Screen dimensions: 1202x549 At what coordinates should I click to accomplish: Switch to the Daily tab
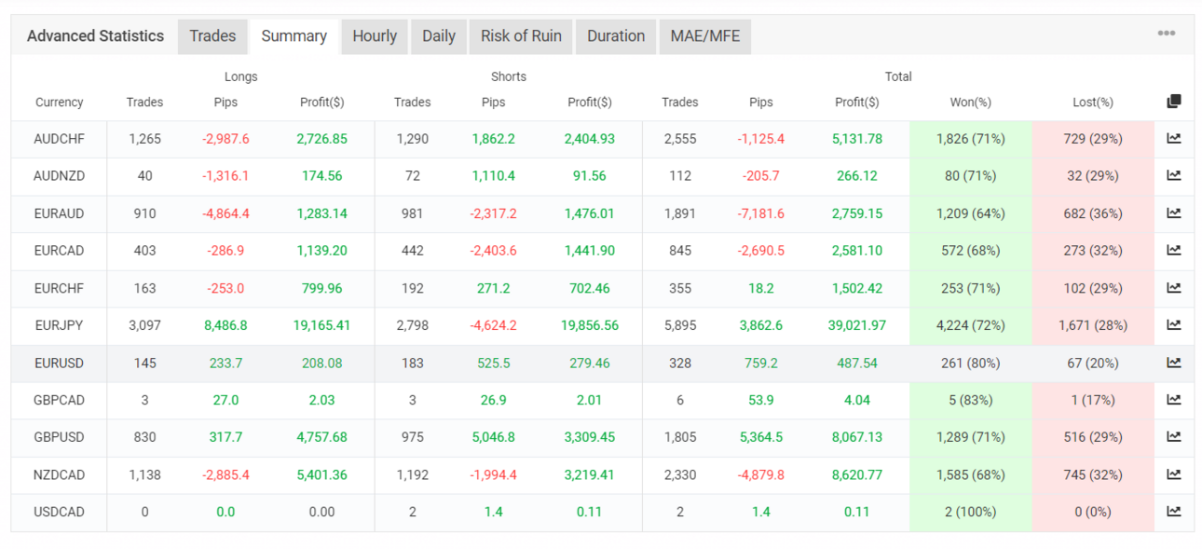click(x=439, y=36)
